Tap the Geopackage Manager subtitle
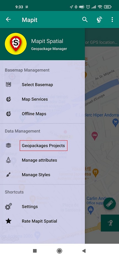119x258 pixels. [49, 49]
